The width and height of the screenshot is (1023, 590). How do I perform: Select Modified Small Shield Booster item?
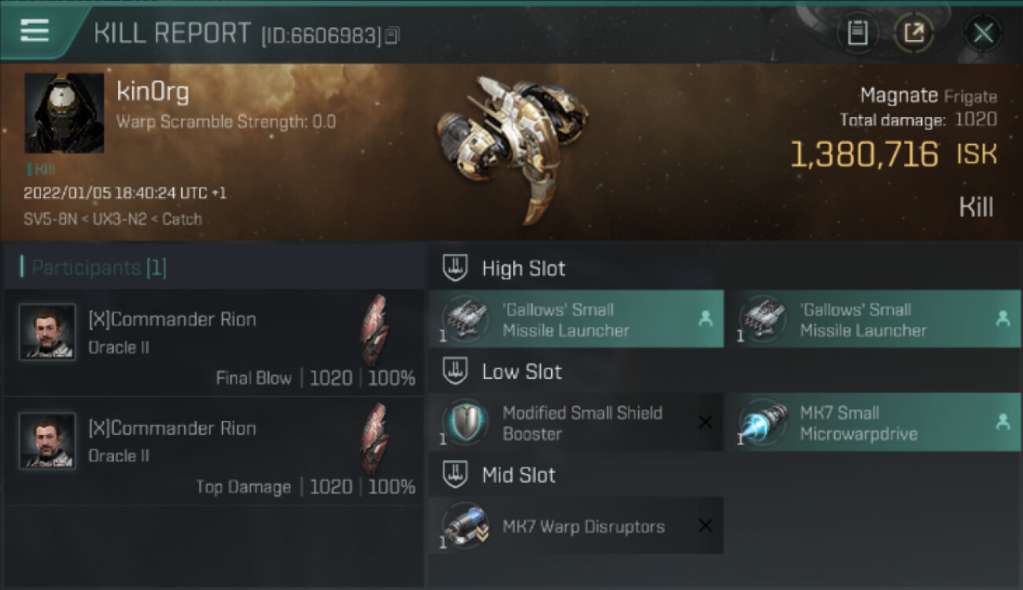(x=576, y=422)
